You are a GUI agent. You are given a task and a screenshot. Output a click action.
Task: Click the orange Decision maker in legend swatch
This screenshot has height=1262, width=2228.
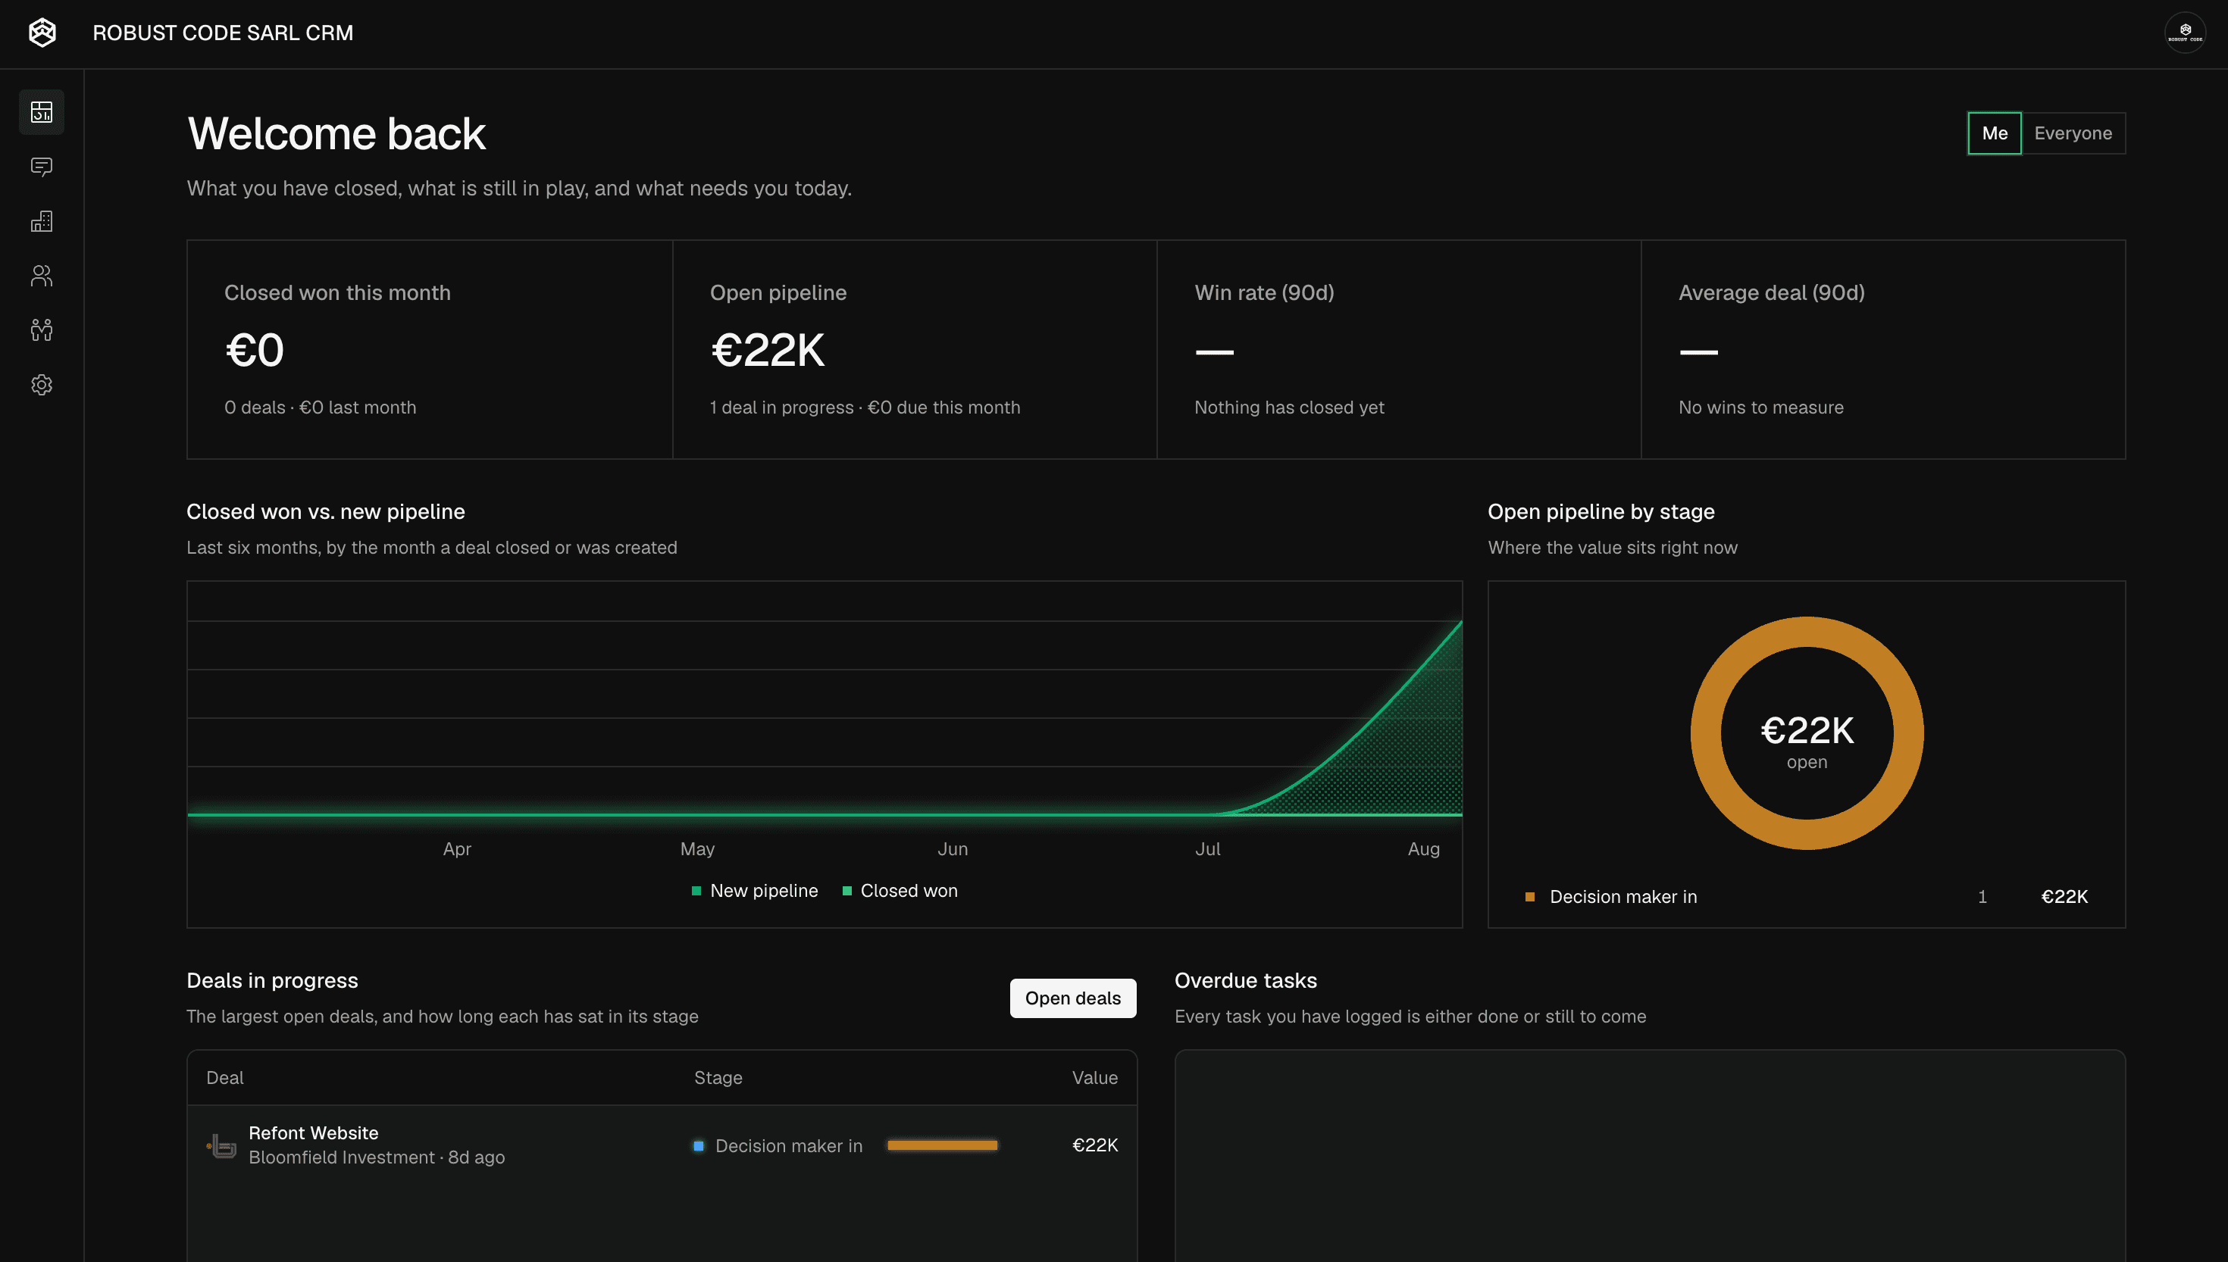point(1529,897)
